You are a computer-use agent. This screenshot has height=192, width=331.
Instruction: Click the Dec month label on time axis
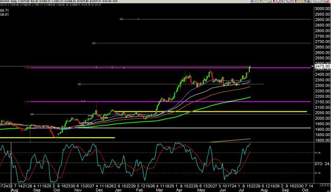pyautogui.click(x=99, y=190)
